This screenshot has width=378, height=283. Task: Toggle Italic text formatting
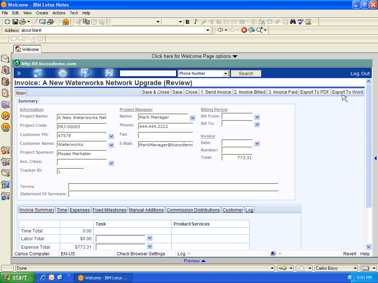click(195, 22)
